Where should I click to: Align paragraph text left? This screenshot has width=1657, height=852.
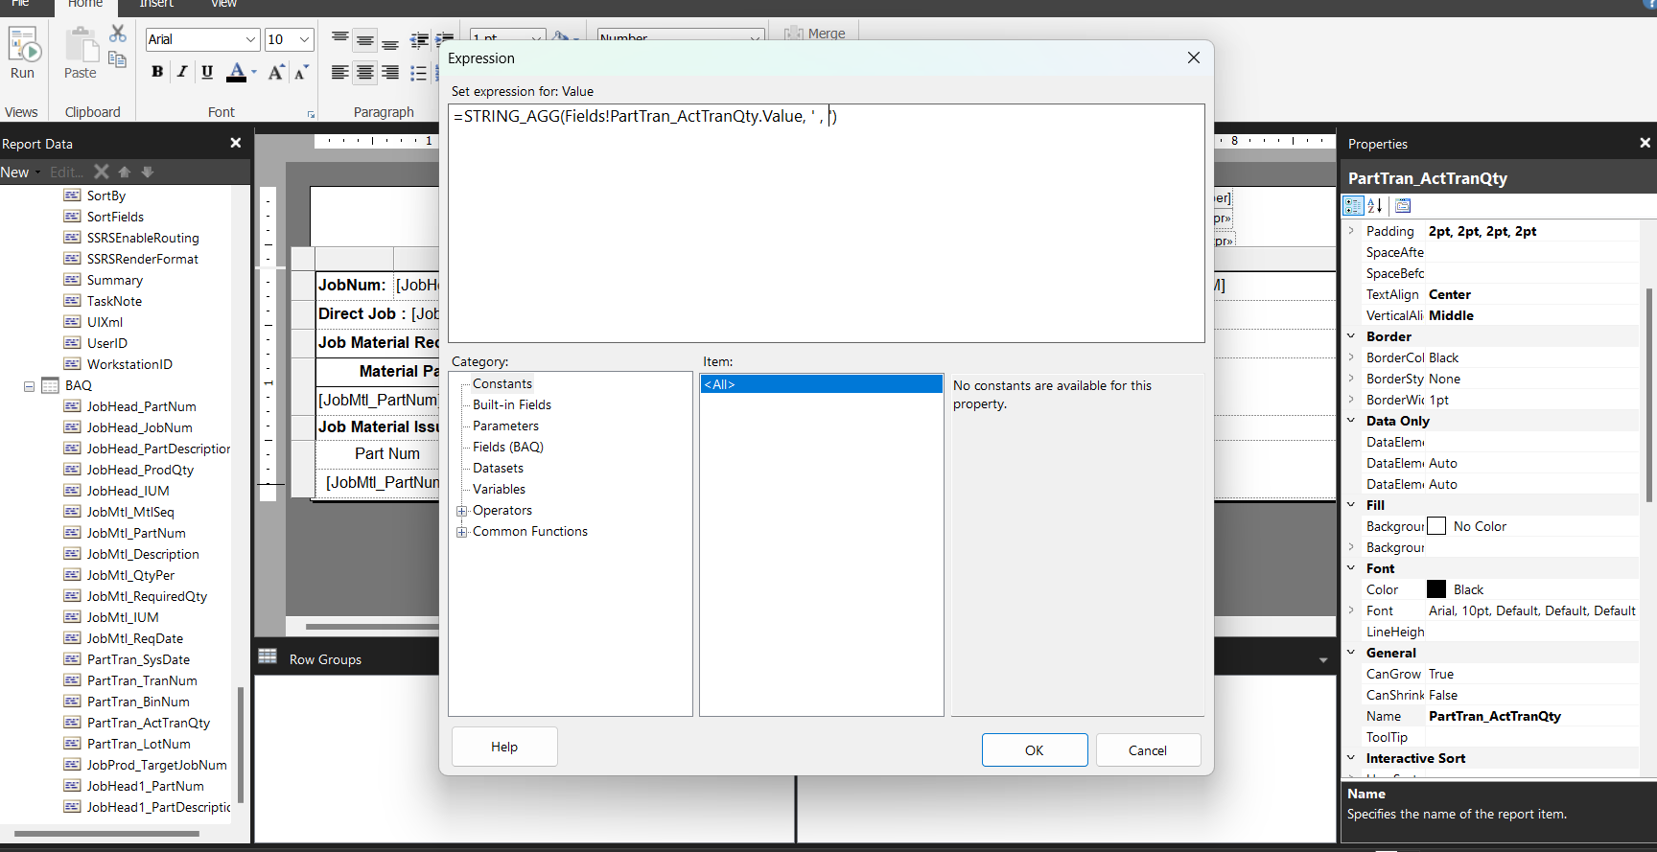pyautogui.click(x=340, y=73)
